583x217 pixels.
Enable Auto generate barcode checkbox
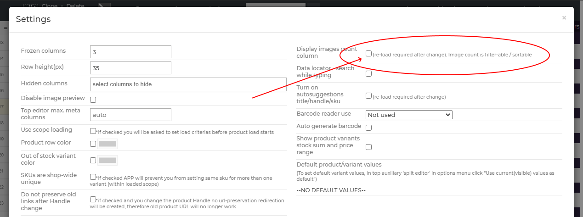click(368, 128)
